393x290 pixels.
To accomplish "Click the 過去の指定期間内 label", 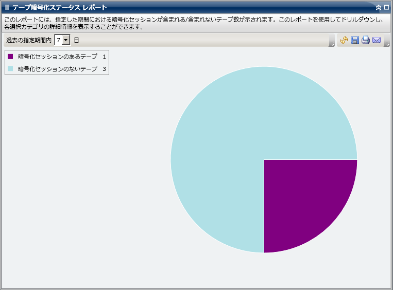I will (28, 40).
